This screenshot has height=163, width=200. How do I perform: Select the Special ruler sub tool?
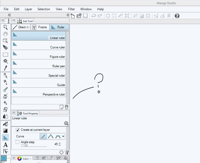[x=39, y=74]
